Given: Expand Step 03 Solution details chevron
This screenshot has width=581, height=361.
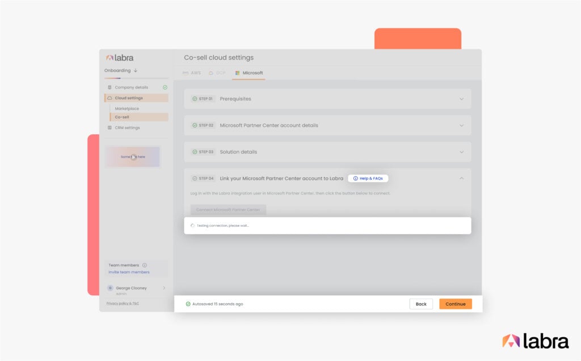Looking at the screenshot, I should coord(462,152).
